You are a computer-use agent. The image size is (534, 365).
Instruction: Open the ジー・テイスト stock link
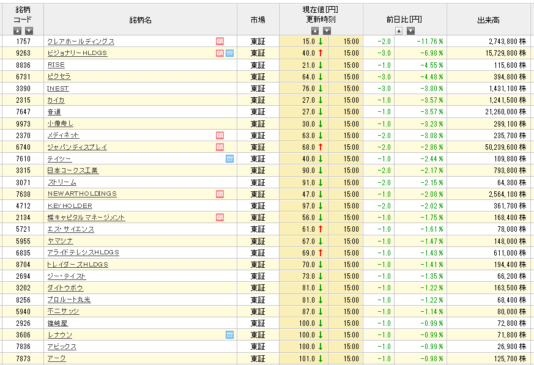66,276
